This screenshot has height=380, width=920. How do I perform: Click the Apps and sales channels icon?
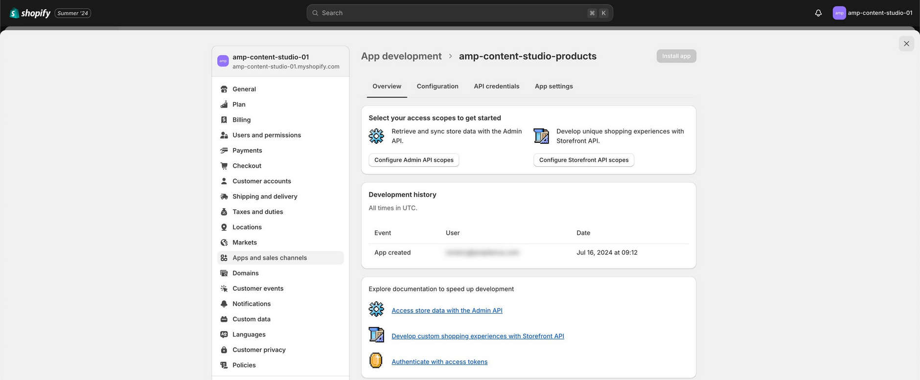coord(224,258)
